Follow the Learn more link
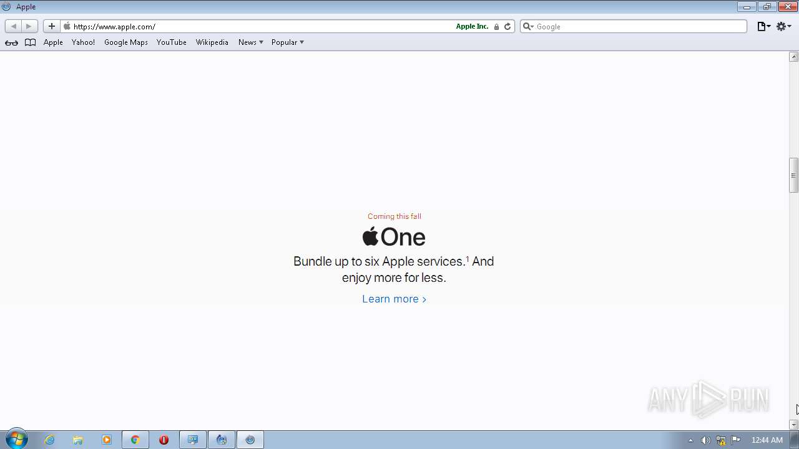The image size is (799, 449). [394, 299]
